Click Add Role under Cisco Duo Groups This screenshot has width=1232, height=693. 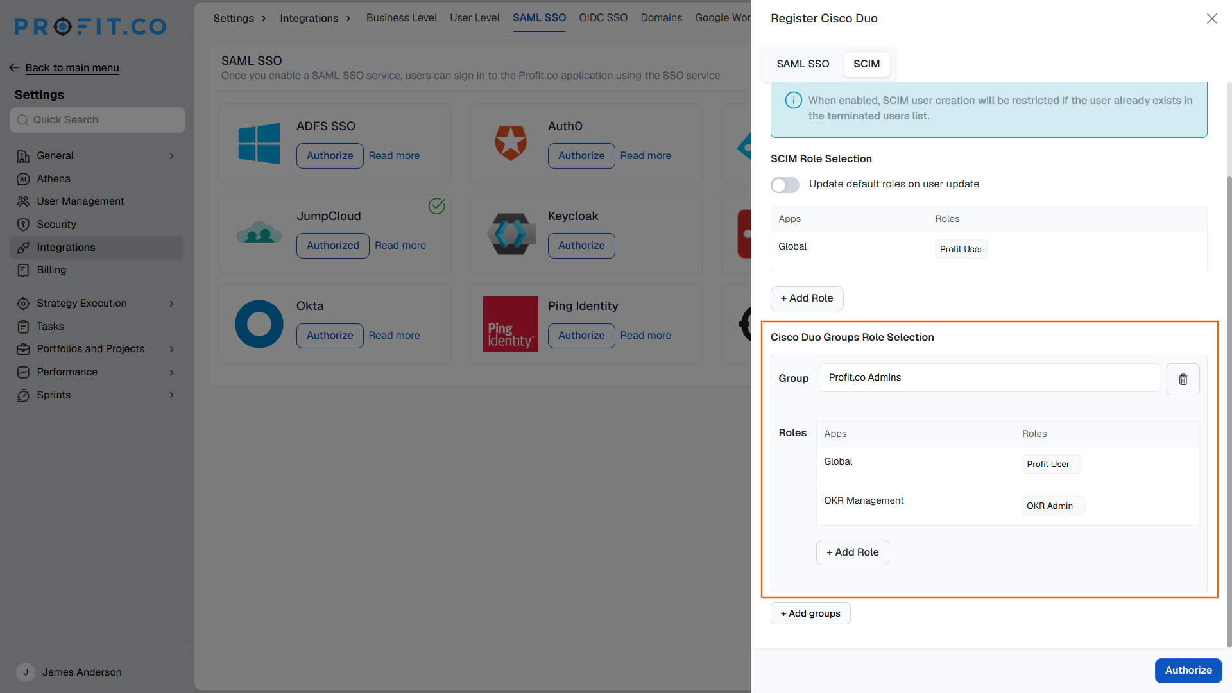coord(852,552)
